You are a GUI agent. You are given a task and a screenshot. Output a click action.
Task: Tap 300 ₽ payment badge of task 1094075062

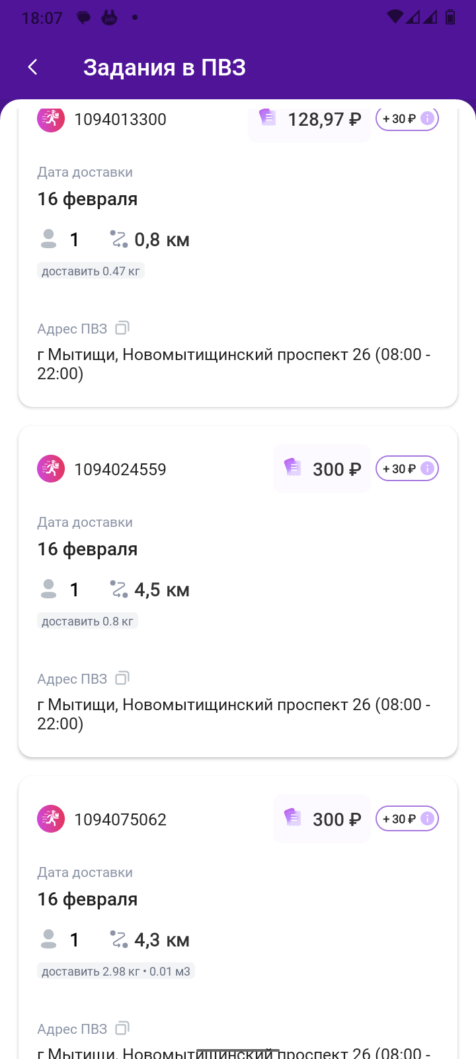322,819
